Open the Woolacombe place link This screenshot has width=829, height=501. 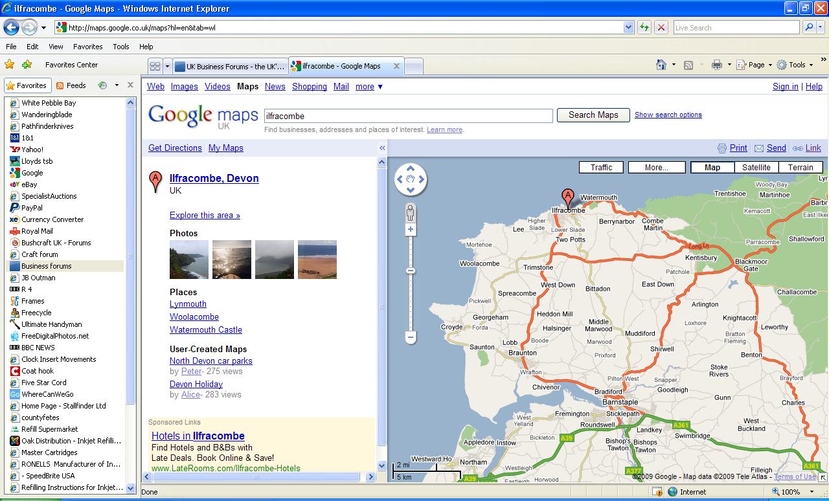pyautogui.click(x=194, y=317)
